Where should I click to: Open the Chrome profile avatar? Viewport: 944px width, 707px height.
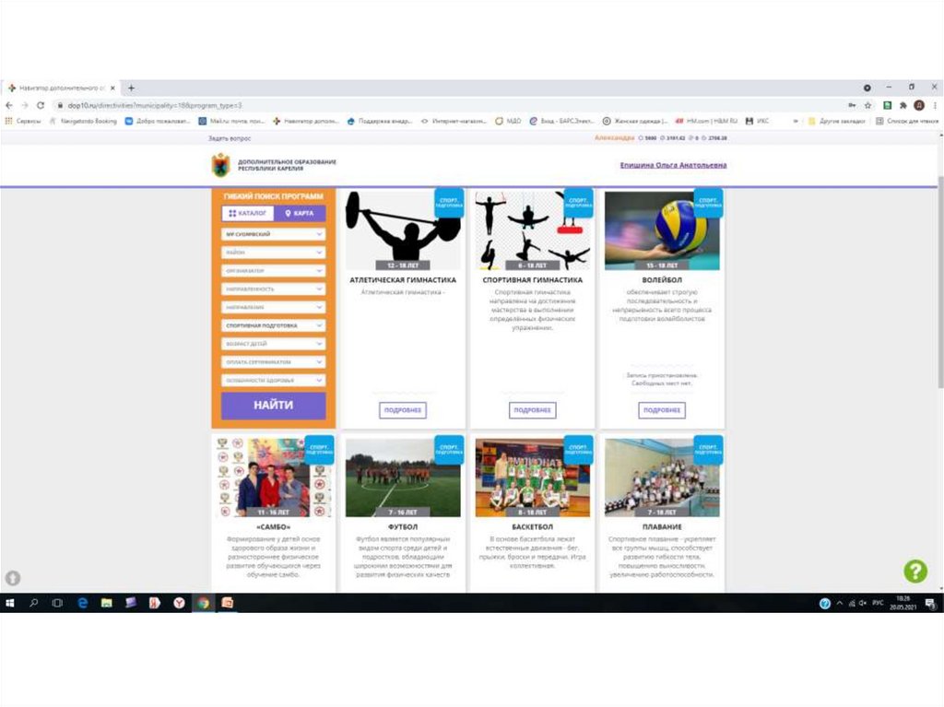[x=919, y=105]
